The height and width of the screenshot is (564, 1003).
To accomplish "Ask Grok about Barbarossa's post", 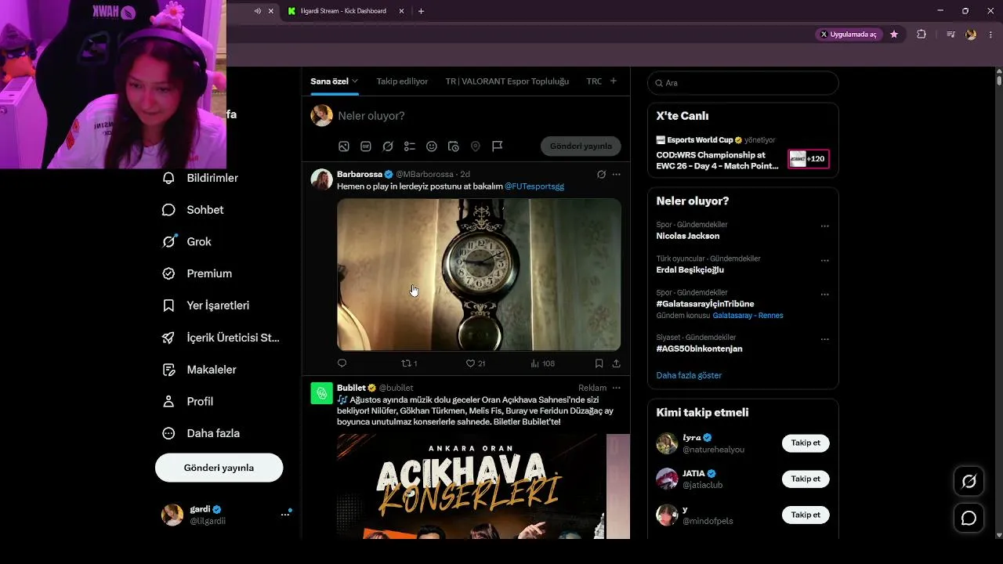I will pos(601,174).
